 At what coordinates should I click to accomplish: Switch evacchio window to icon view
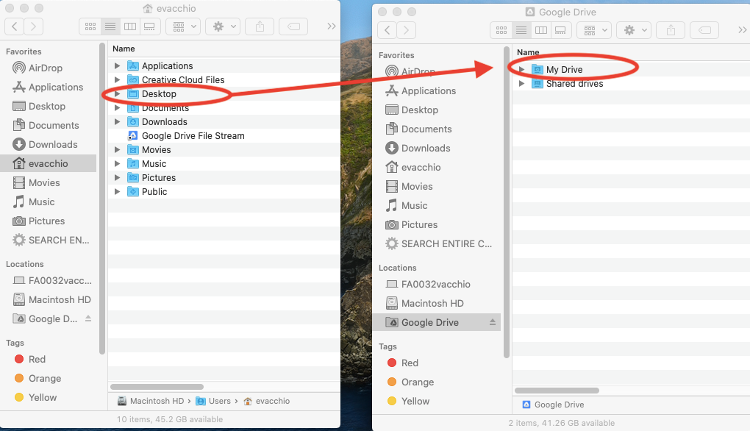coord(90,26)
